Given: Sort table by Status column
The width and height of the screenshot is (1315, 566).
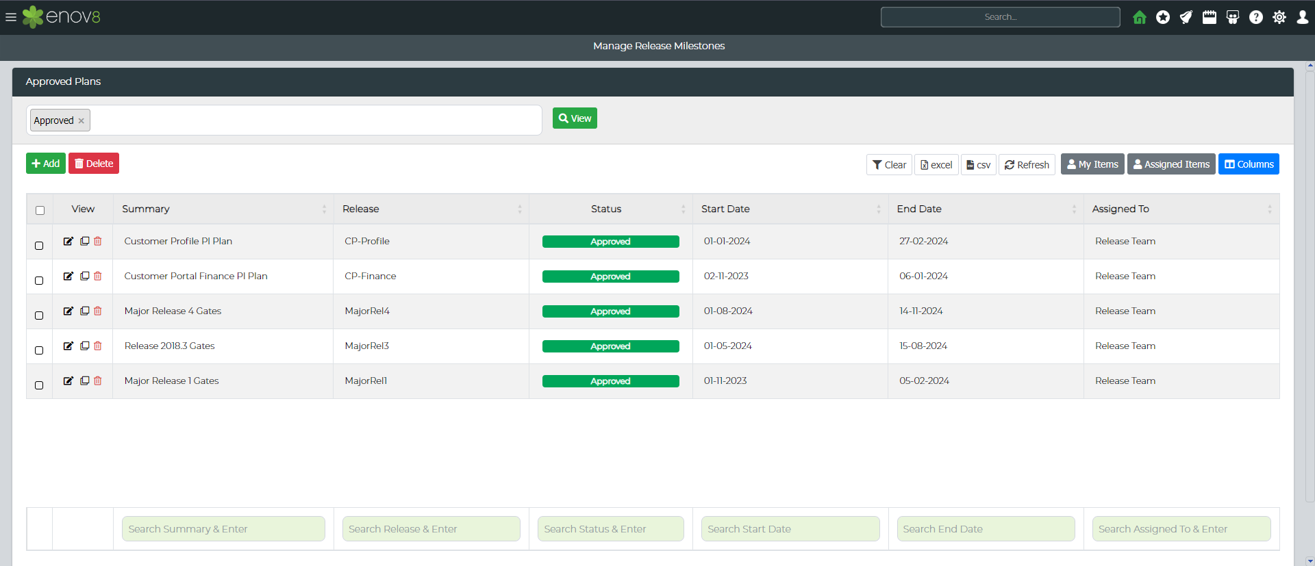Looking at the screenshot, I should point(610,209).
